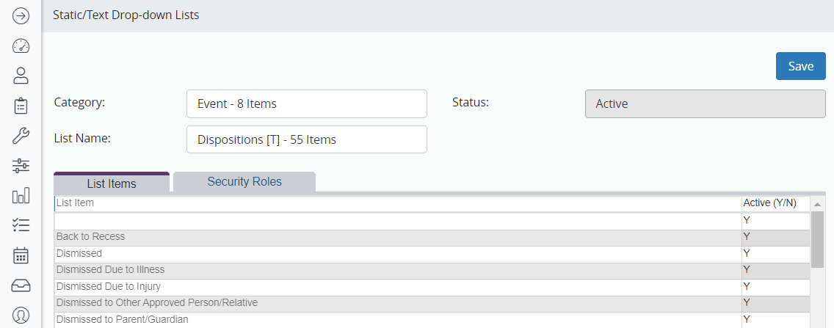Click the Save button
This screenshot has width=834, height=328.
pyautogui.click(x=800, y=66)
